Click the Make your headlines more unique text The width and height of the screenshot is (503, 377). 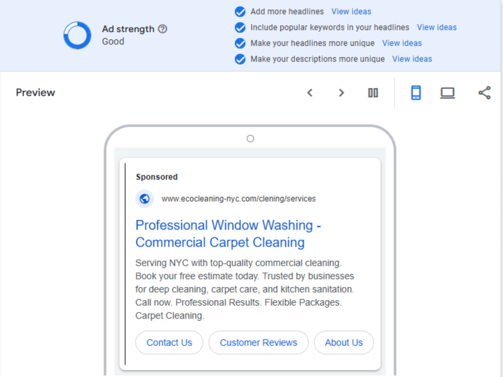(312, 43)
